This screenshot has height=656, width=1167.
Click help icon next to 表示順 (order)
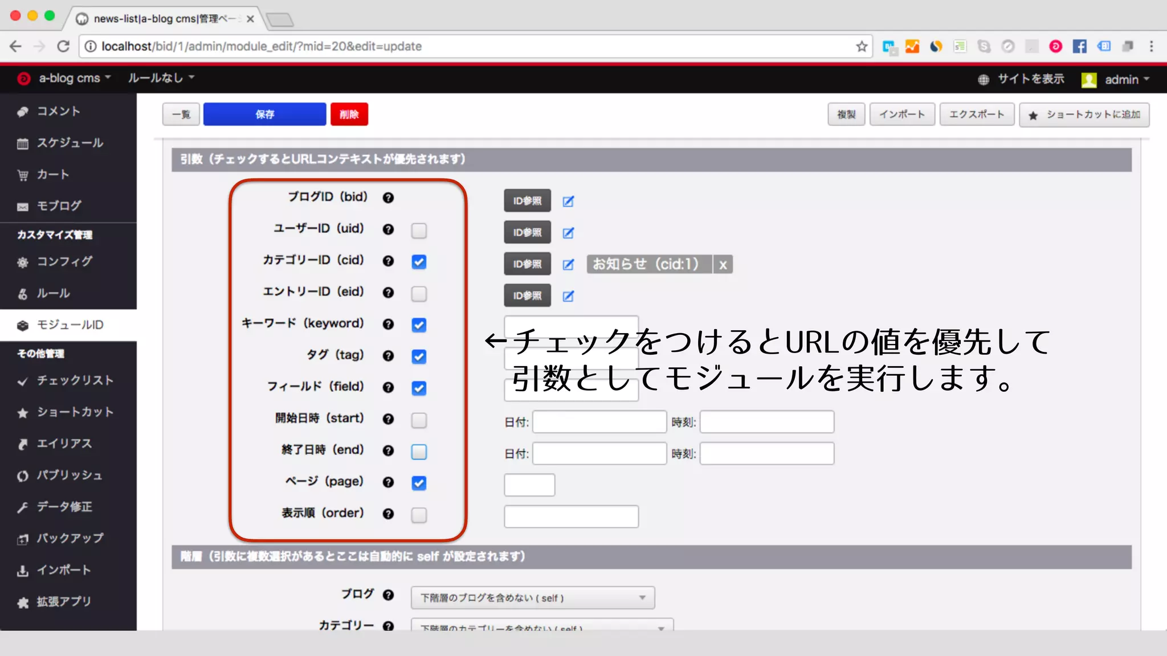(388, 514)
